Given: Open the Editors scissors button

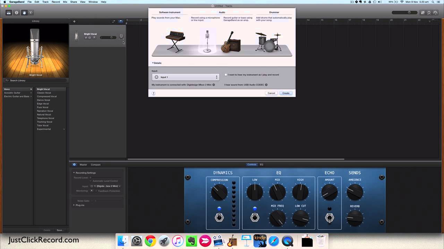Looking at the screenshot, I should coord(31,13).
